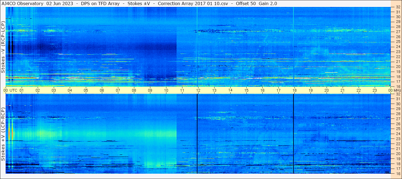Click the '05' hour tick label
402x179 pixels.
86,90
